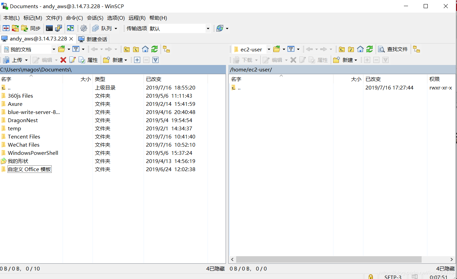Show local directory tree icon
457x279 pixels.
166,49
